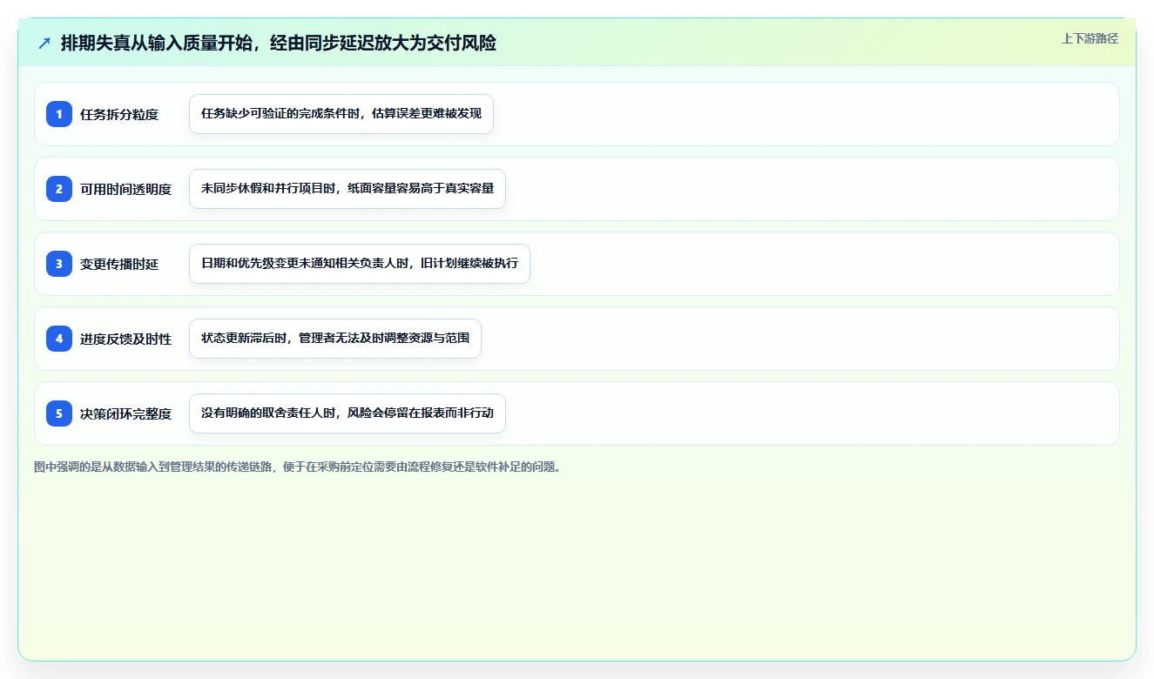
Task: Click the 上下游路径 label
Action: point(1090,38)
